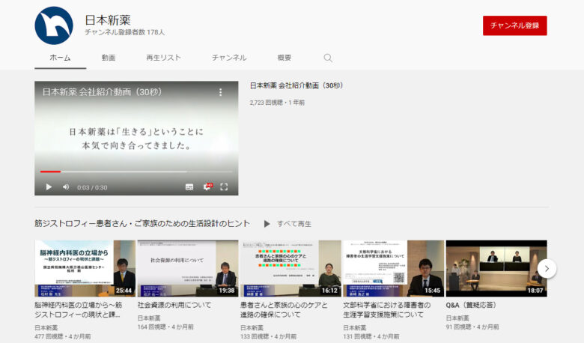This screenshot has height=343, width=584.
Task: Open video player settings gear
Action: click(207, 187)
